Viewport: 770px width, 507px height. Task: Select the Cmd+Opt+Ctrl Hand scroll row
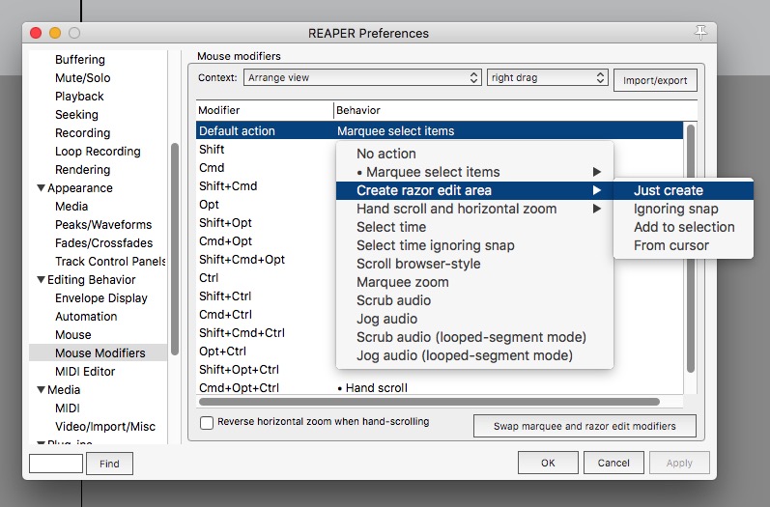[440, 388]
